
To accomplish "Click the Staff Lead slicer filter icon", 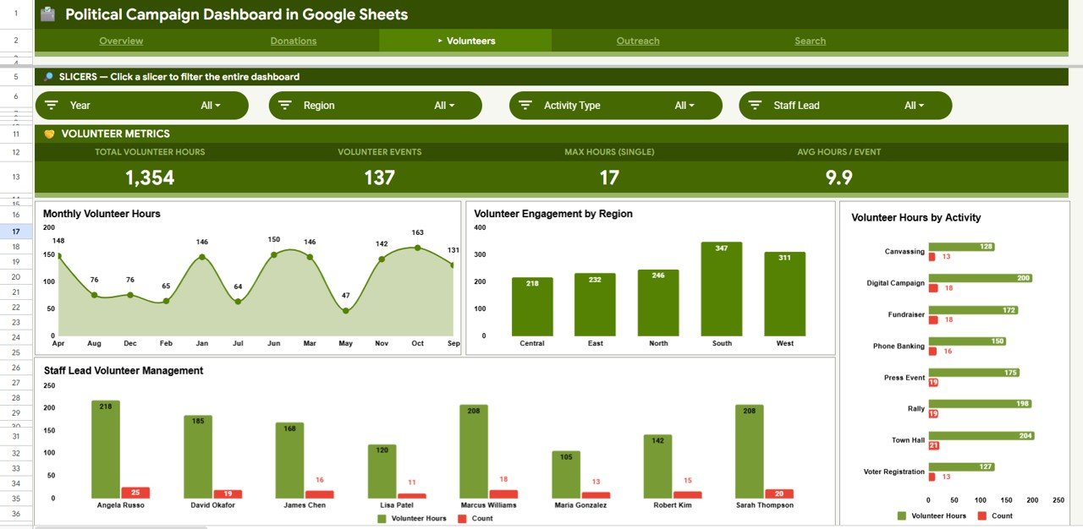I will tap(756, 106).
